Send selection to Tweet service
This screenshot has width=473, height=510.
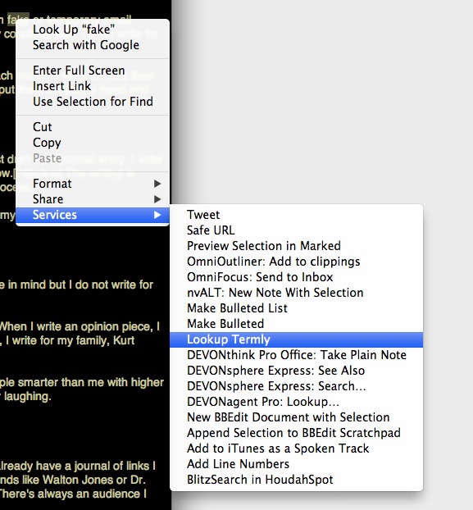296,215
